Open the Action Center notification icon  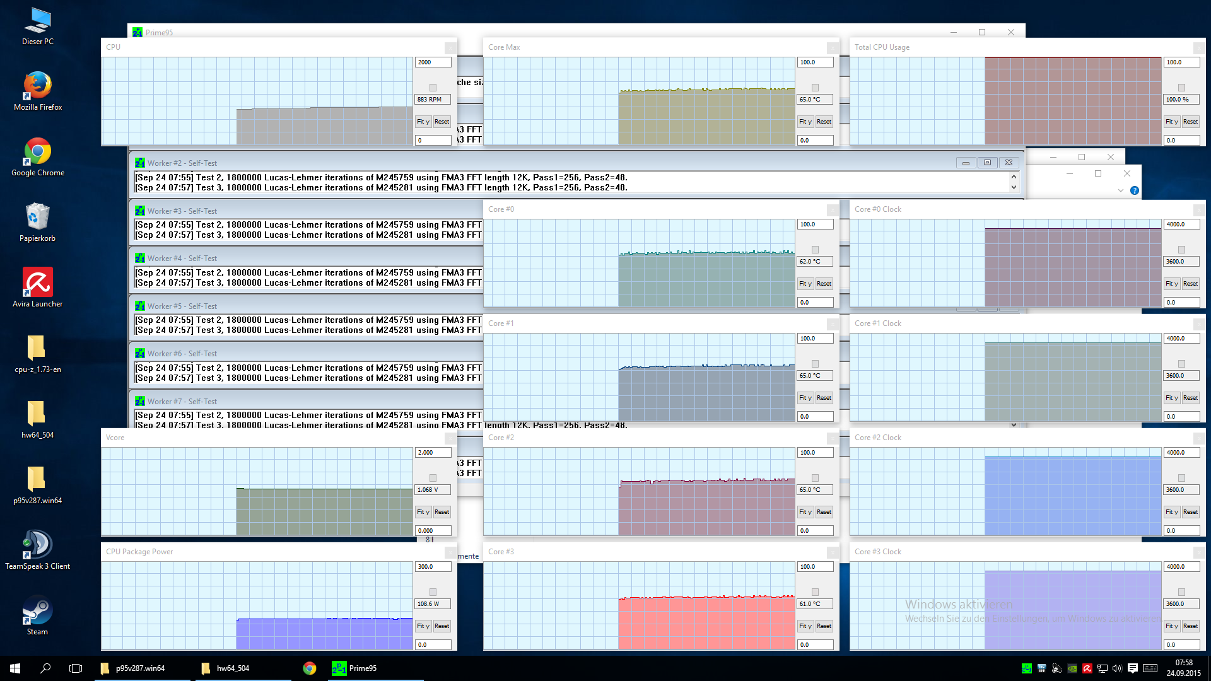tap(1133, 668)
